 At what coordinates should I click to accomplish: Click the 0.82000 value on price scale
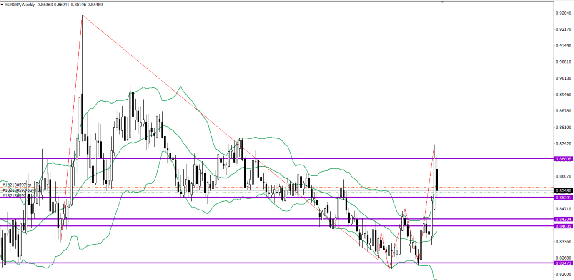coord(563,274)
